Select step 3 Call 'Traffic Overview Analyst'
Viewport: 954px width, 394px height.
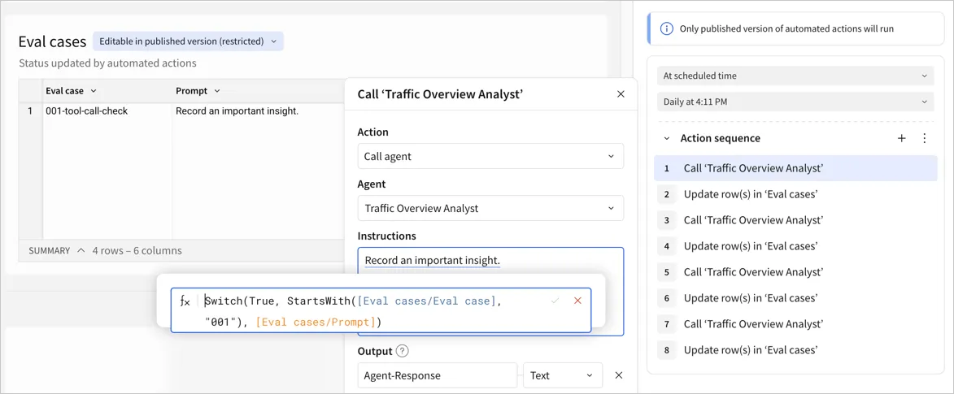tap(795, 220)
